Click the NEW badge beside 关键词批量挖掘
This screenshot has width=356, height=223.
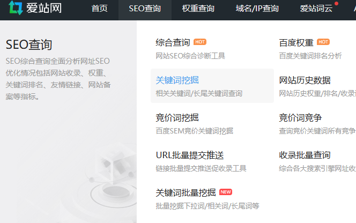226,192
